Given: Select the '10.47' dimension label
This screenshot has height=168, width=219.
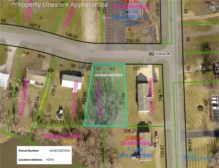Looking at the screenshot, I should 47,116.
